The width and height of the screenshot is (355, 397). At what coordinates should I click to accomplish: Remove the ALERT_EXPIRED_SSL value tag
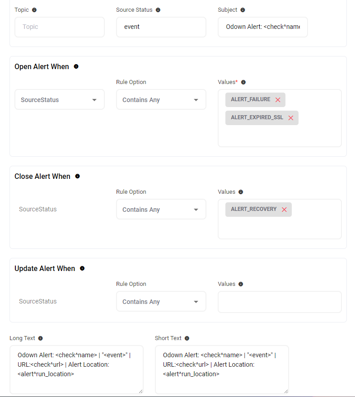click(291, 118)
